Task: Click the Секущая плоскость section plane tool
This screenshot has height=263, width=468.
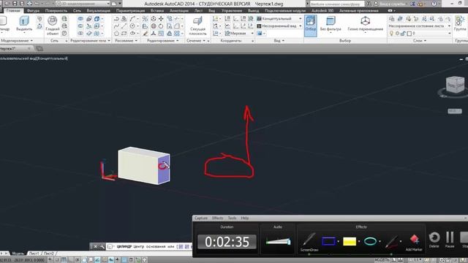Action: pos(197,26)
